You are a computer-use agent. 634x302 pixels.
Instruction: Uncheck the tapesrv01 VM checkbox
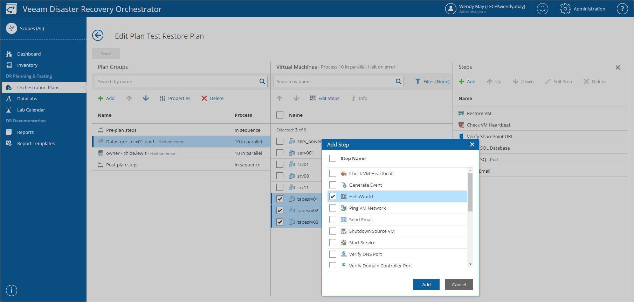(x=280, y=199)
